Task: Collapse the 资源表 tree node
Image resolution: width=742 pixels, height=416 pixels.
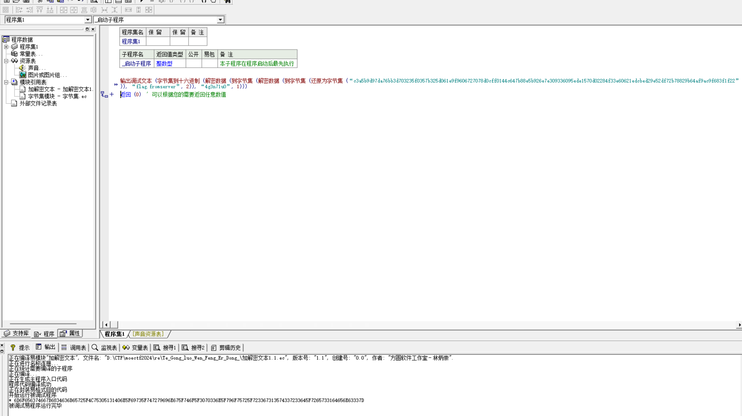Action: pyautogui.click(x=6, y=61)
